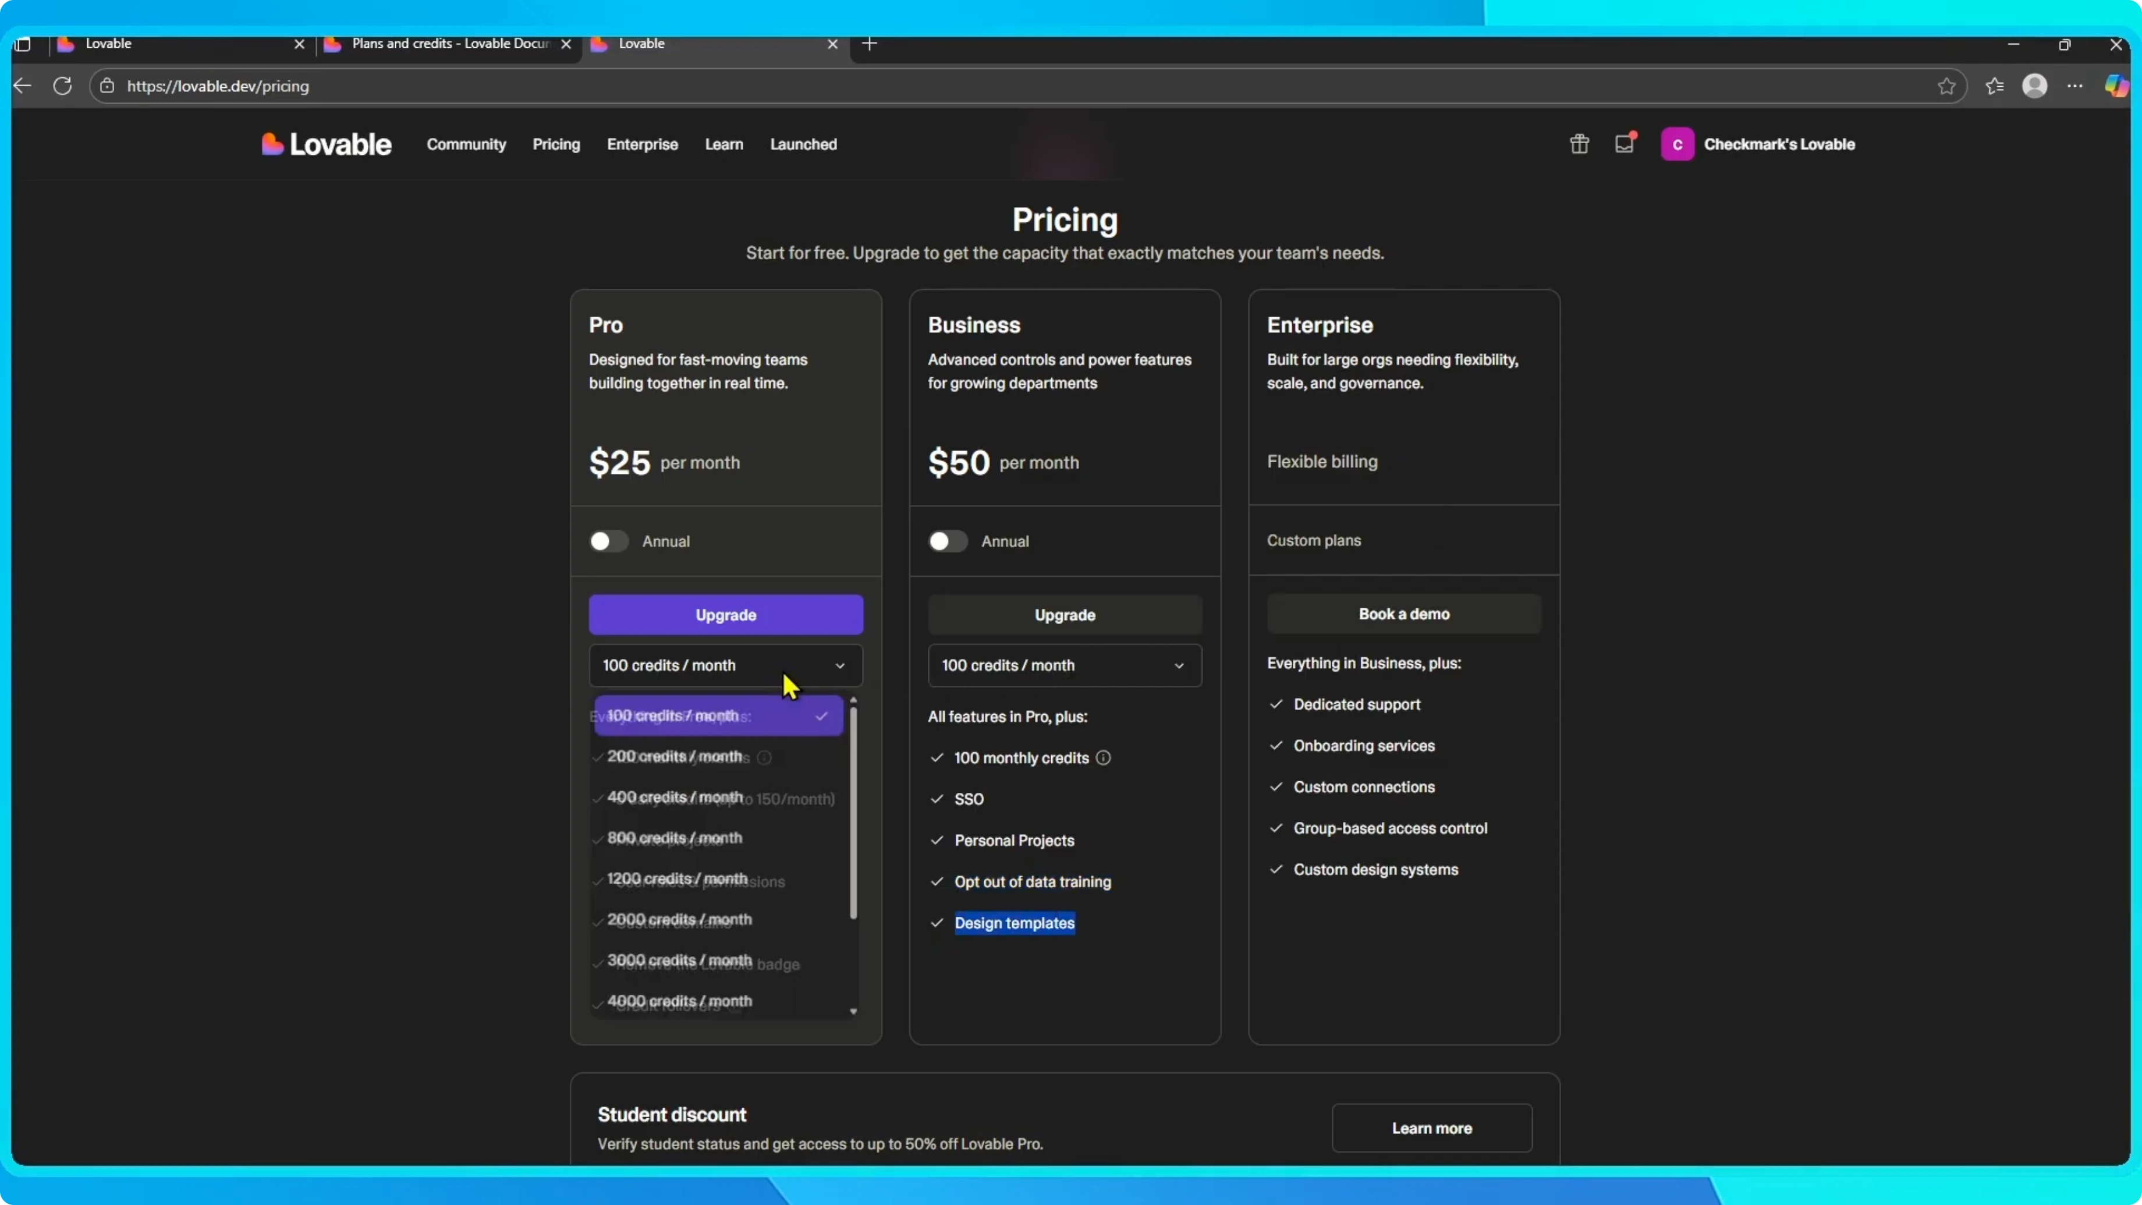Image resolution: width=2142 pixels, height=1205 pixels.
Task: Click the Checkmark's Lovable workspace avatar
Action: tap(1677, 144)
